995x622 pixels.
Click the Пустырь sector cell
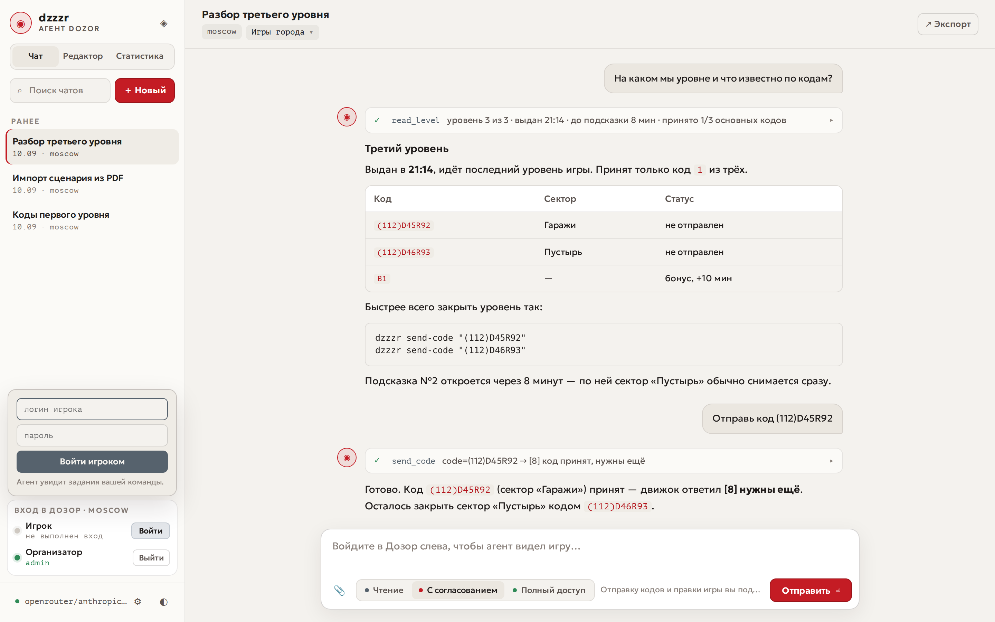563,252
